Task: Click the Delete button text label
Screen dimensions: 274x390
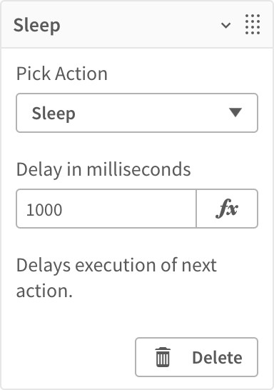Action: (217, 358)
